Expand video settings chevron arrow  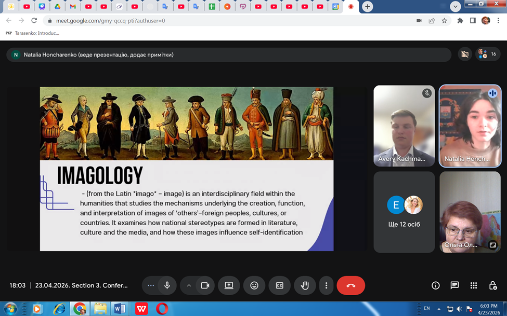pos(189,285)
